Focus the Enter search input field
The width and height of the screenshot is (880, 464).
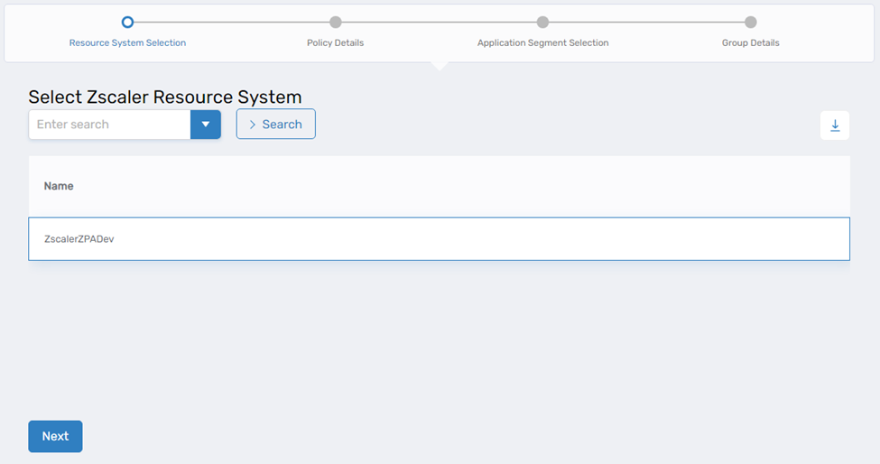pyautogui.click(x=109, y=125)
